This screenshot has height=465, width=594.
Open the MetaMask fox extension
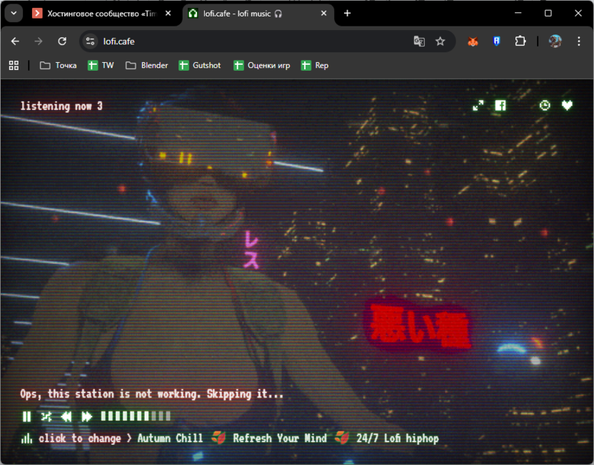473,41
